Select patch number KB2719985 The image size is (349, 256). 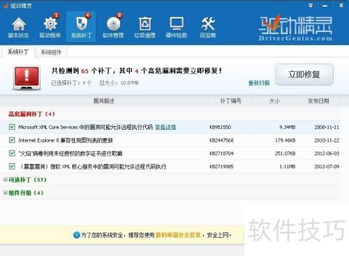(x=221, y=167)
